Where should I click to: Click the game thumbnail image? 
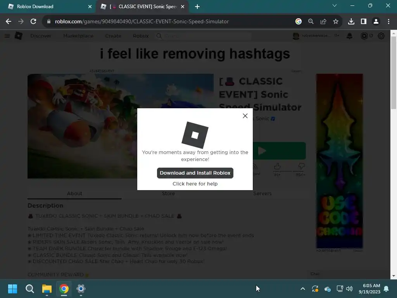point(82,126)
